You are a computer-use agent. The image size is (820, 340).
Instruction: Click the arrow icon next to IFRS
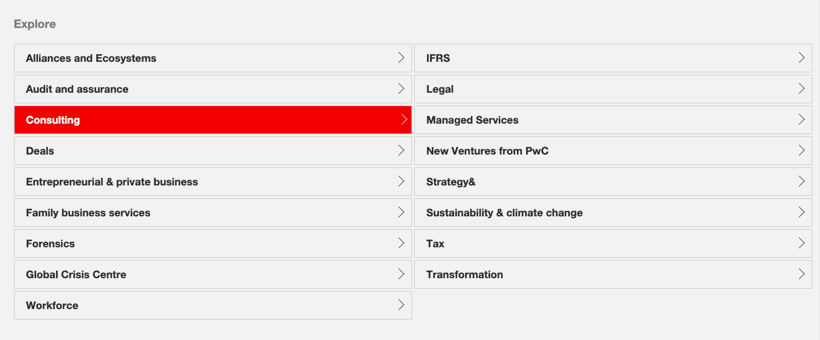(801, 58)
